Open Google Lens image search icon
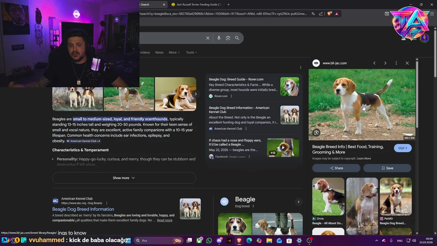Image resolution: width=437 pixels, height=246 pixels. point(228,38)
